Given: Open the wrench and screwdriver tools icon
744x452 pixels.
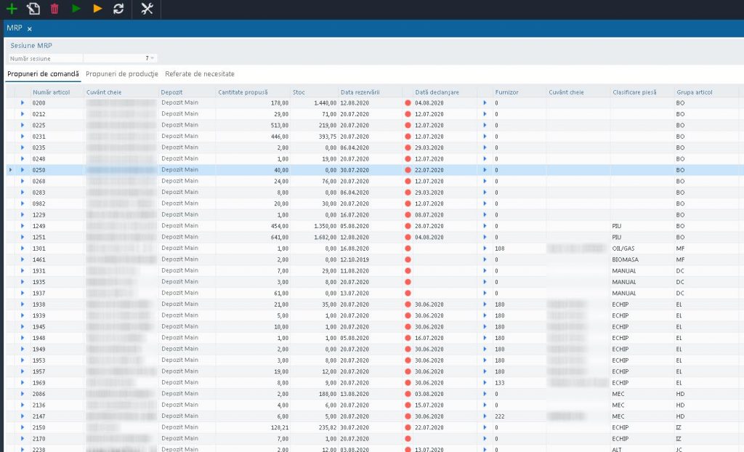Looking at the screenshot, I should coord(147,9).
